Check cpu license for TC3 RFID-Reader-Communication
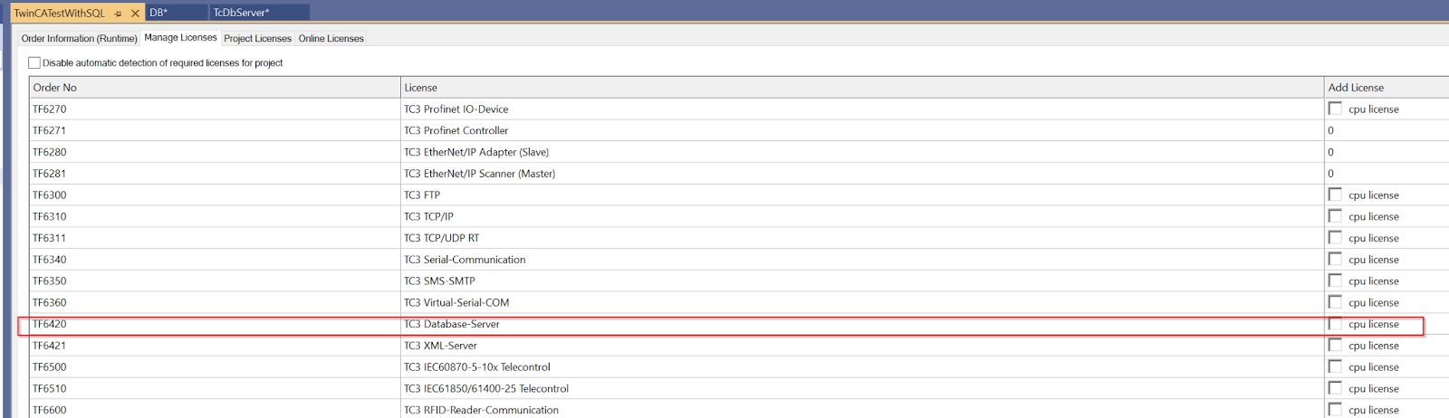Viewport: 1449px width, 418px height. coord(1335,410)
